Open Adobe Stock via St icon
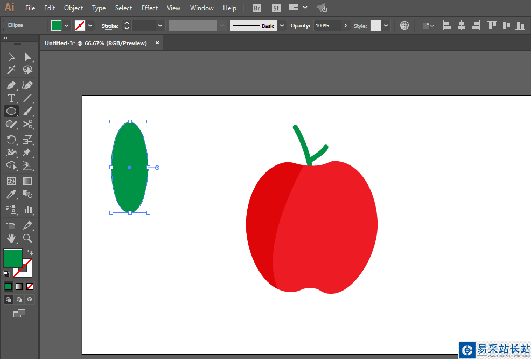The height and width of the screenshot is (359, 531). click(276, 8)
